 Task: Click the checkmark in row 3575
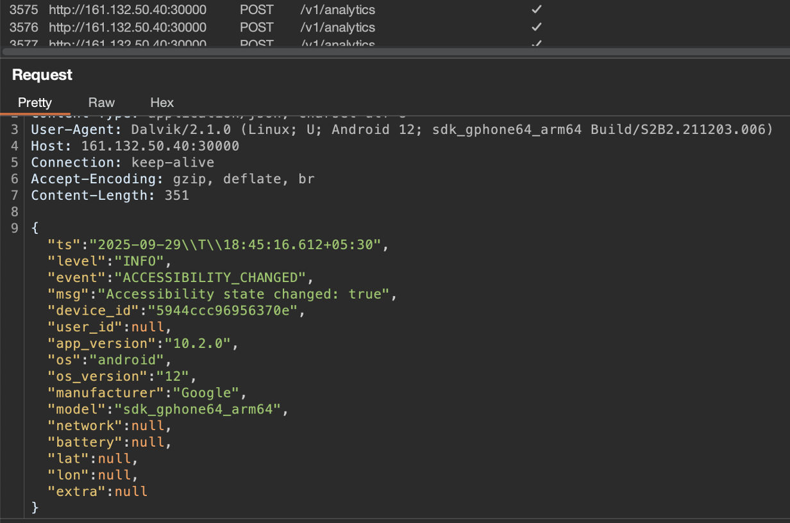[537, 10]
